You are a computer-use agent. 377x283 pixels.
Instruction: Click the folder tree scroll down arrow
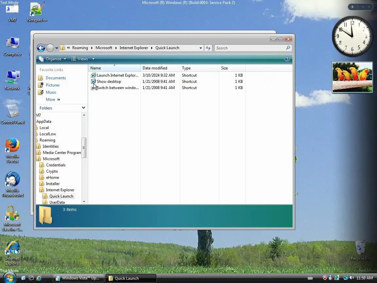[x=84, y=202]
